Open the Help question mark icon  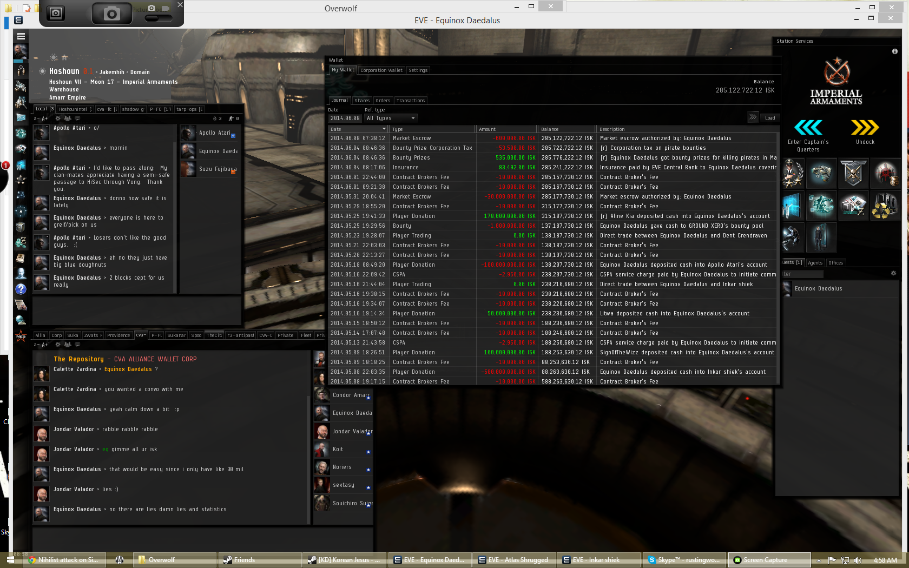(21, 289)
